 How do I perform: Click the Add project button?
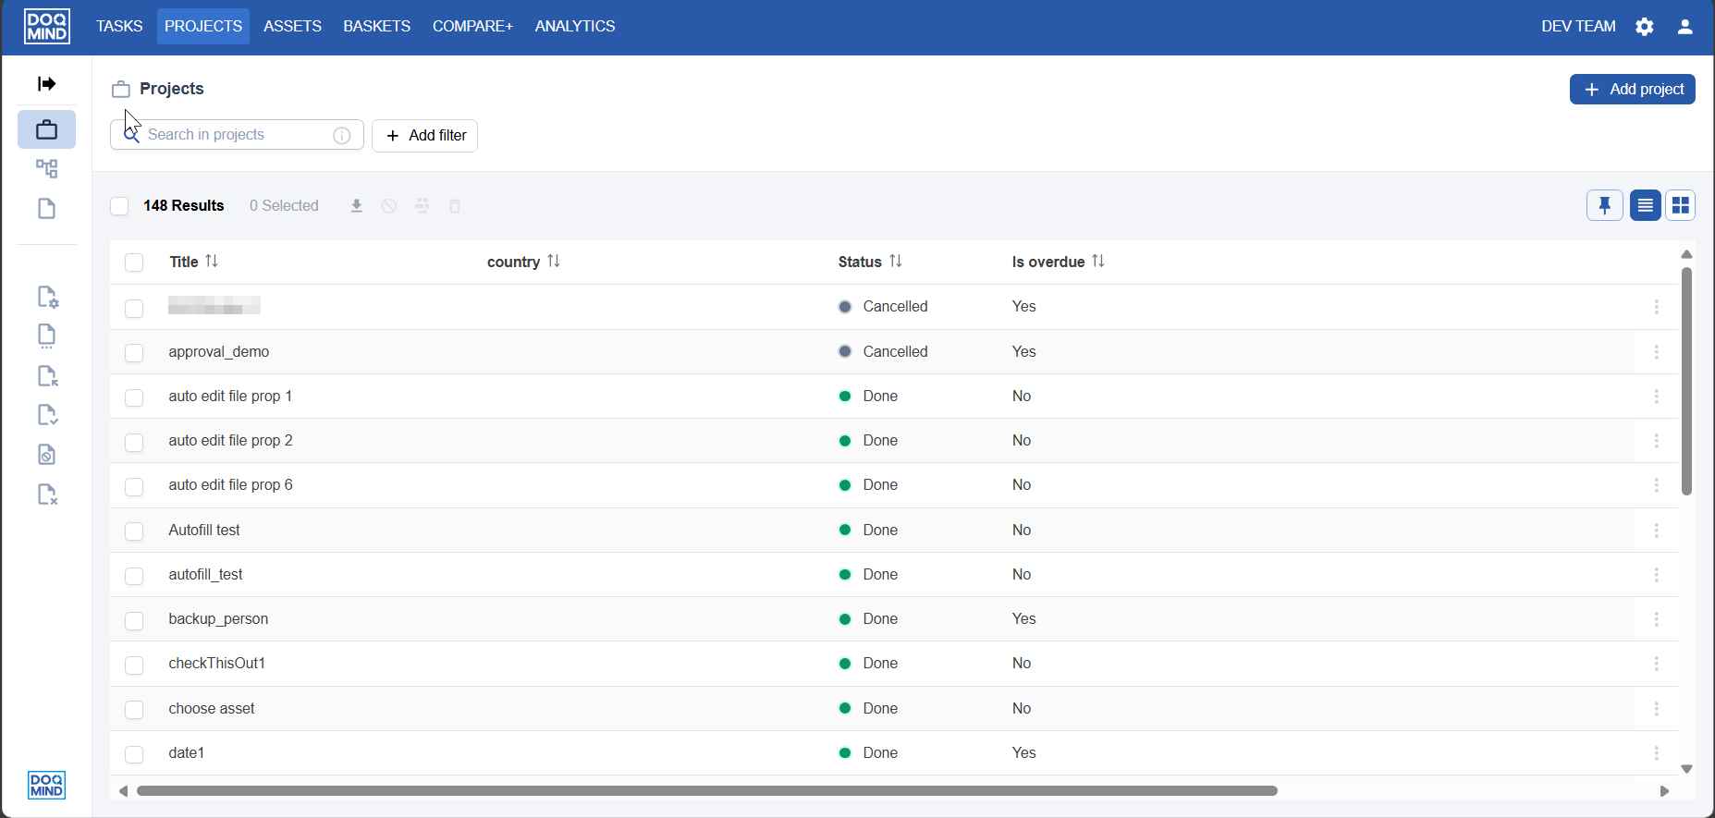[x=1632, y=90]
